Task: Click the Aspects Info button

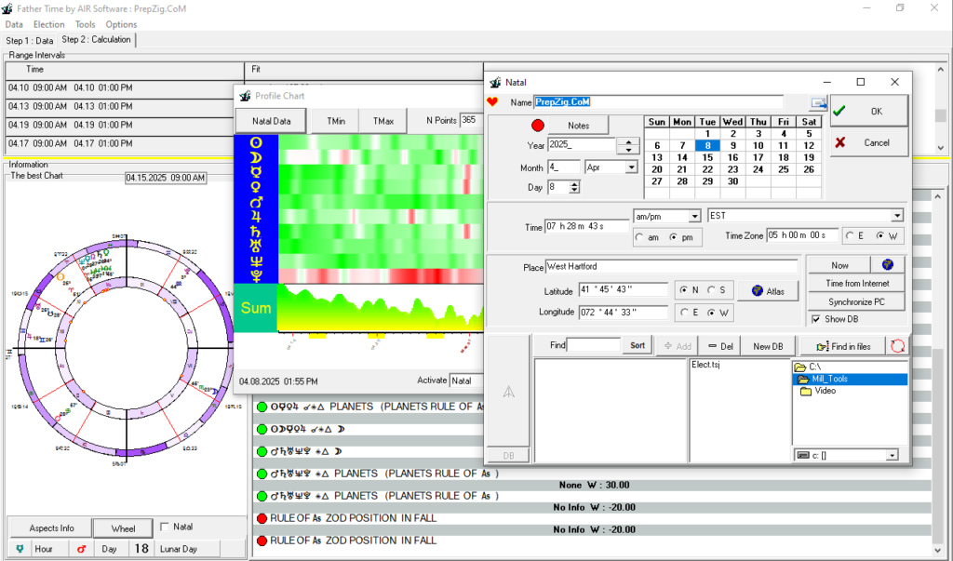Action: click(x=52, y=528)
